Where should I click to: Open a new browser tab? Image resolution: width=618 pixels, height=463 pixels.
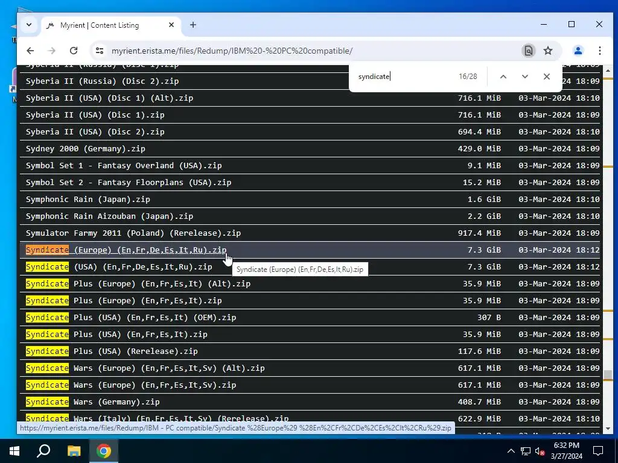[x=193, y=25]
